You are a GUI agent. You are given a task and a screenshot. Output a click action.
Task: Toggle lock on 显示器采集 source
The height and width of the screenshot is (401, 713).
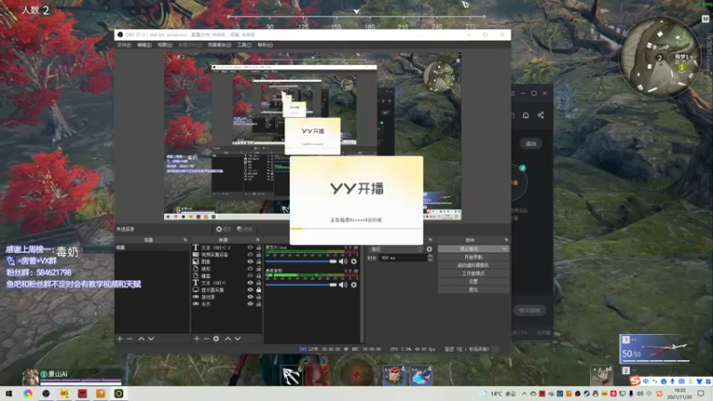[x=258, y=290]
